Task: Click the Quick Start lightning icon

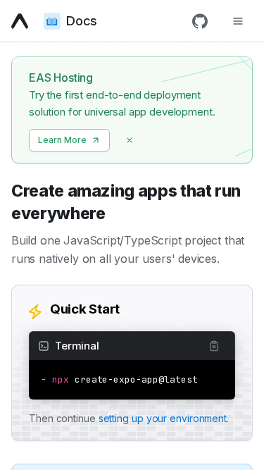Action: point(35,311)
